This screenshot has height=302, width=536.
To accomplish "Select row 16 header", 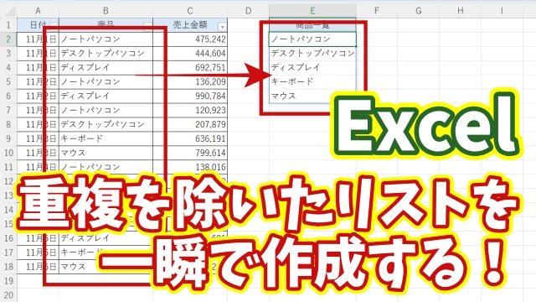I will pos(8,238).
